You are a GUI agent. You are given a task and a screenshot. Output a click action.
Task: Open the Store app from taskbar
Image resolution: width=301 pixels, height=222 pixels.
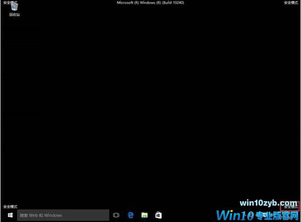pos(158,215)
